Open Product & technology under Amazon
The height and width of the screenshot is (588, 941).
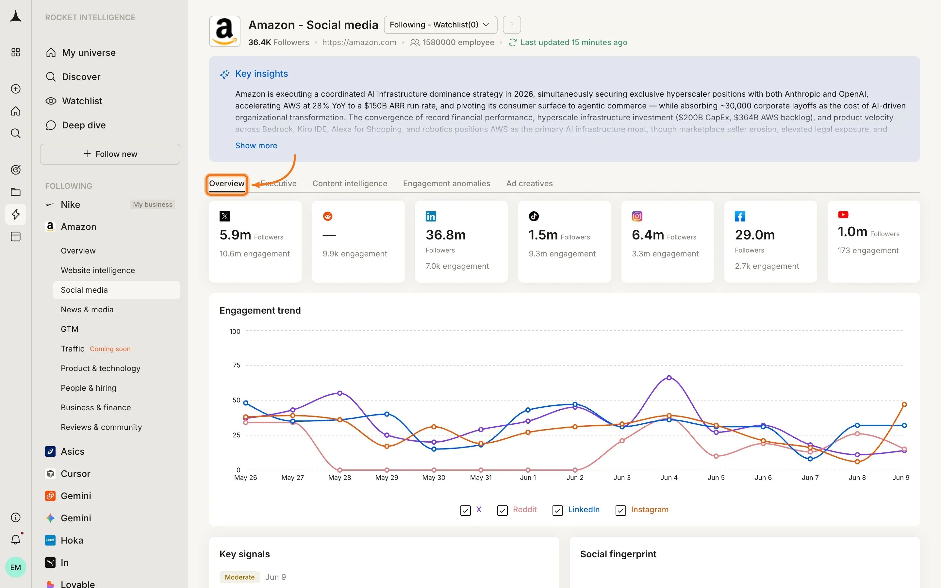point(100,368)
